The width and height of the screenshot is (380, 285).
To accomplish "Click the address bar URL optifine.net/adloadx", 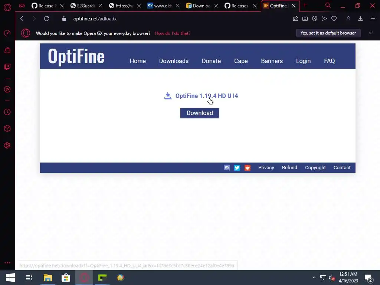I will (x=95, y=19).
